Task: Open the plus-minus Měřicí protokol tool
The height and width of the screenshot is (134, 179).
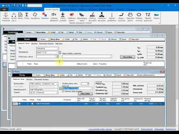Action: click(63, 17)
